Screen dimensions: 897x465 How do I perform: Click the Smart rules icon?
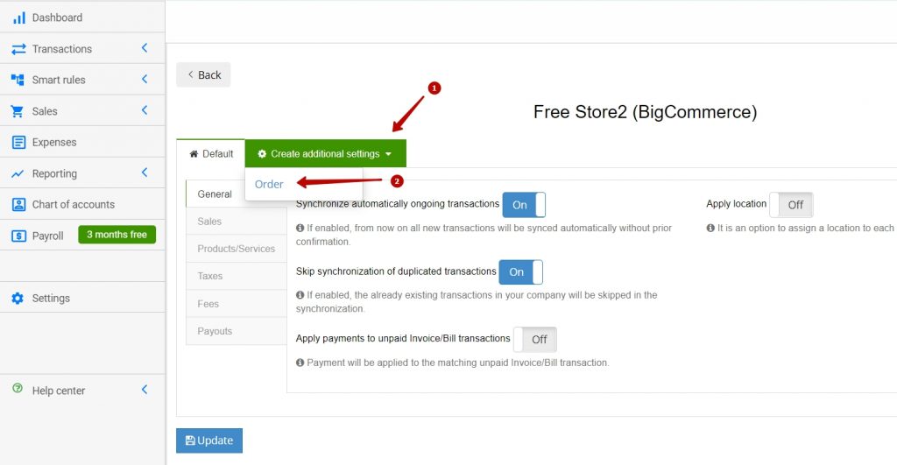(x=18, y=80)
